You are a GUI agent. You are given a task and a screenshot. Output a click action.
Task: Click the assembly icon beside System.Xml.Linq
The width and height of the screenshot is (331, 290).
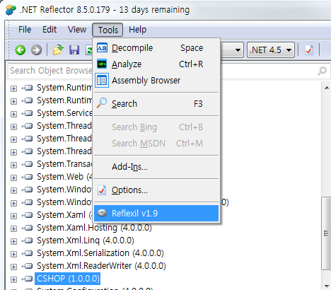coord(28,240)
